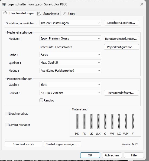Expand the Format paper size dropdown
The image size is (149, 161).
point(70,93)
